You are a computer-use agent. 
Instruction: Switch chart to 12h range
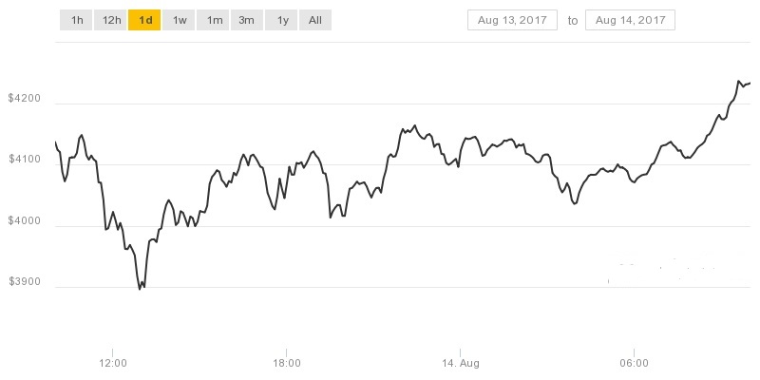[111, 20]
